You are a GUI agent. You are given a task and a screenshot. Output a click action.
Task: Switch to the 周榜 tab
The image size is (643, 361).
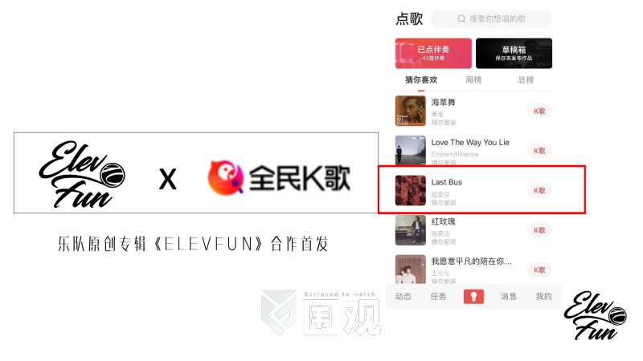pyautogui.click(x=473, y=79)
